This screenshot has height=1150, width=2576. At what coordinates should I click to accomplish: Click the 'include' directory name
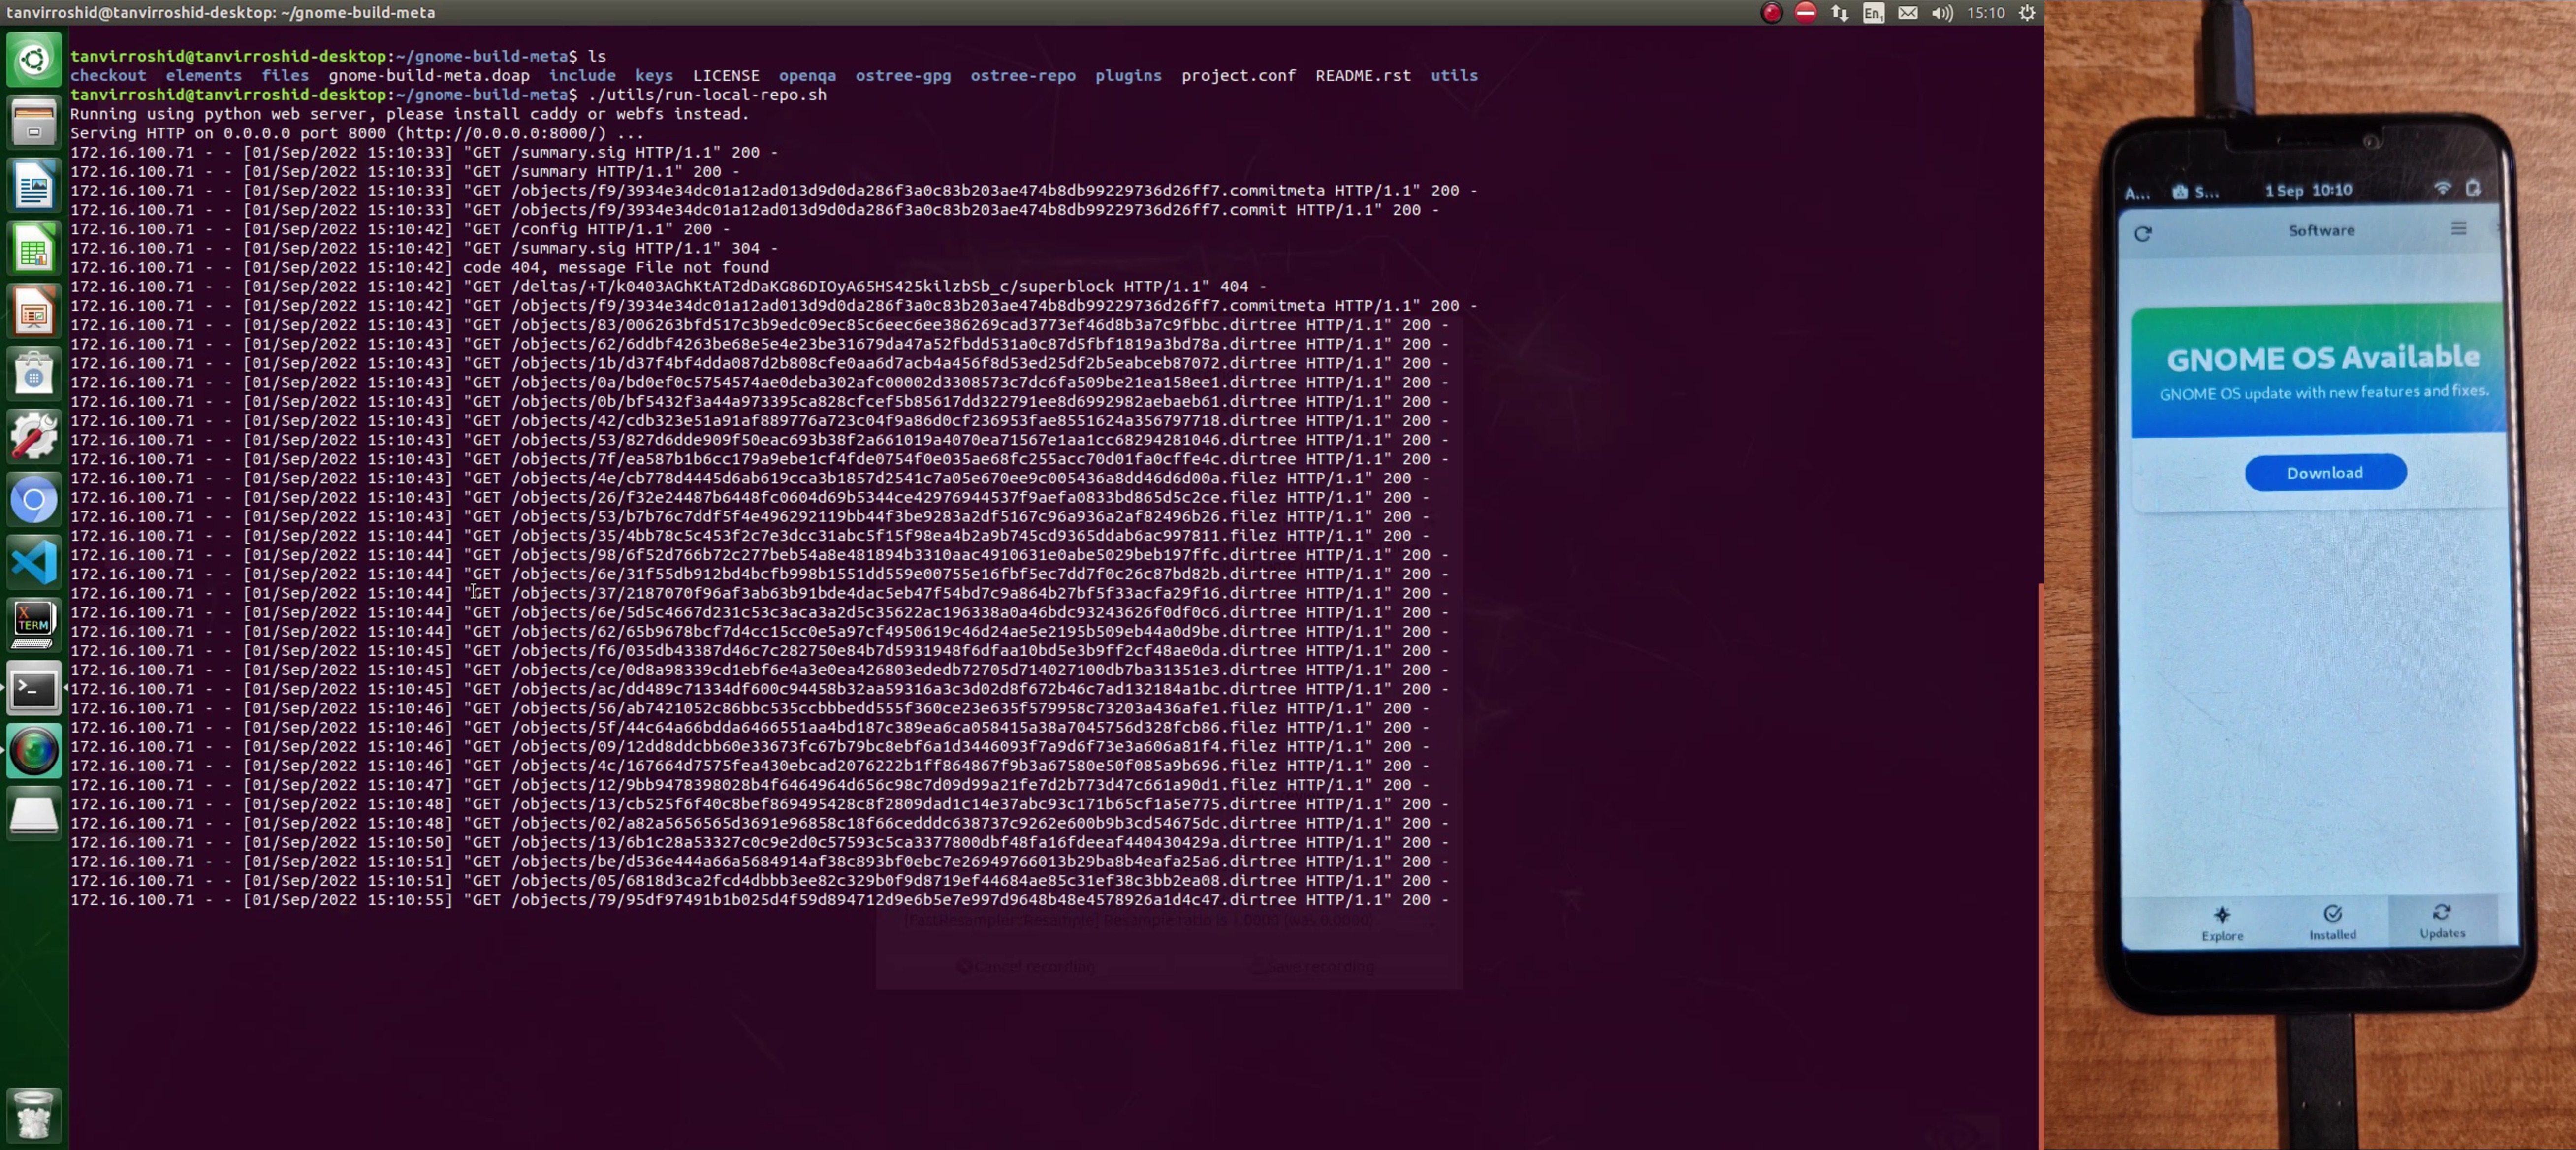coord(582,76)
